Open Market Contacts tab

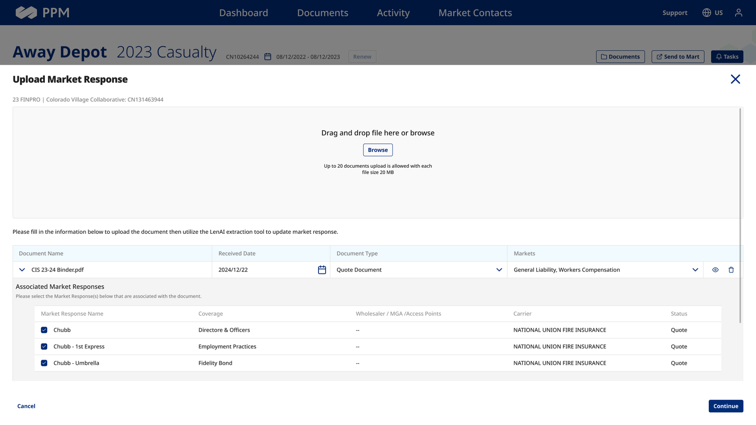point(475,13)
